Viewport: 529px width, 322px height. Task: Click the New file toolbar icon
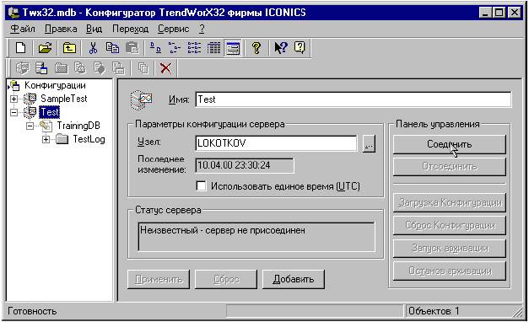(x=20, y=47)
